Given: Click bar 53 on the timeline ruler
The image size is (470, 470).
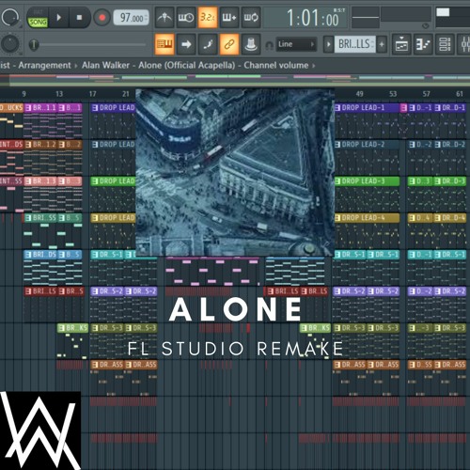Looking at the screenshot, I should coord(393,94).
